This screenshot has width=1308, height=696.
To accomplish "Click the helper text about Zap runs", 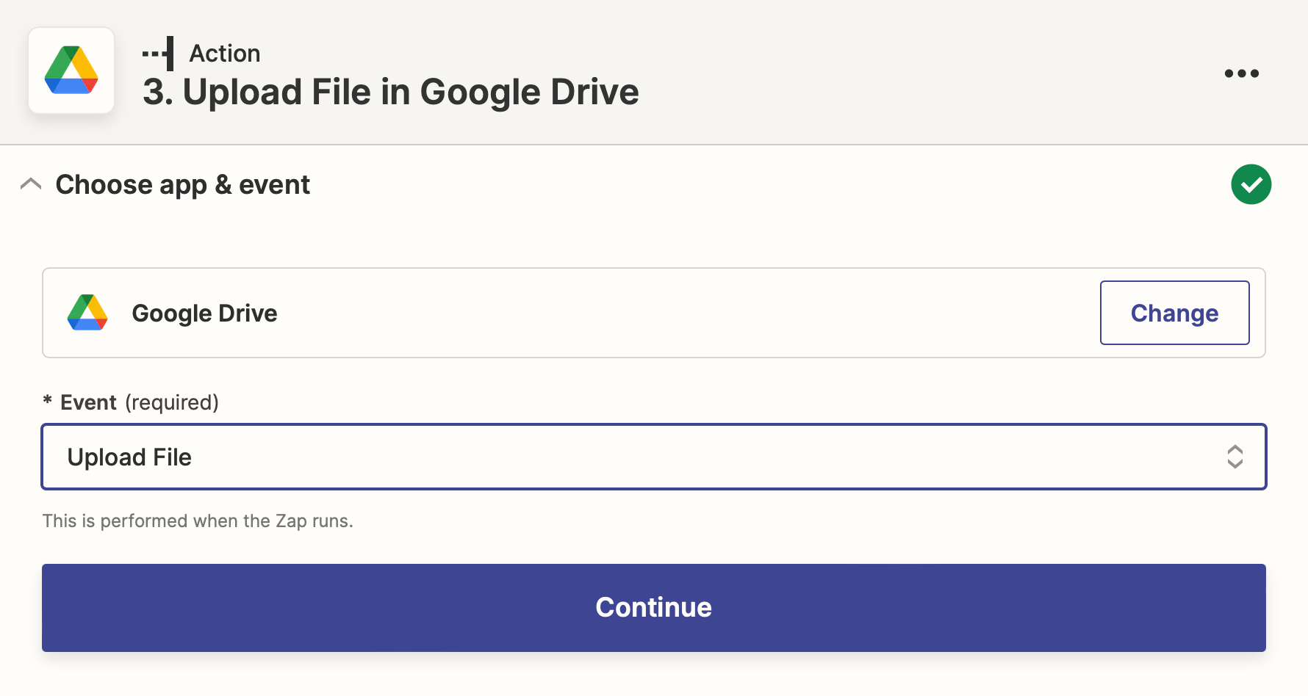I will pyautogui.click(x=198, y=521).
